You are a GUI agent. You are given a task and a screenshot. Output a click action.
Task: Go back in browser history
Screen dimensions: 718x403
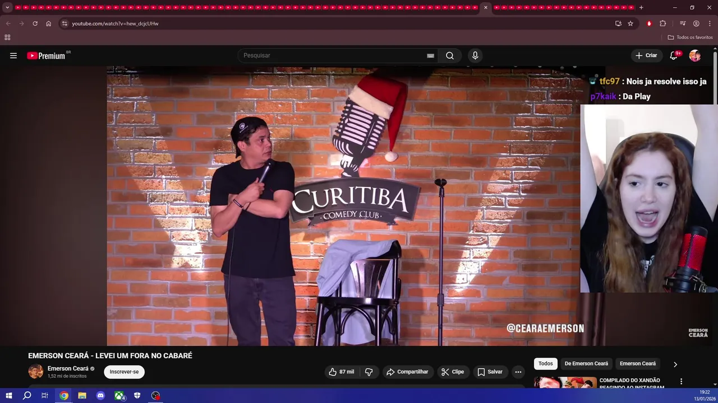pyautogui.click(x=8, y=24)
